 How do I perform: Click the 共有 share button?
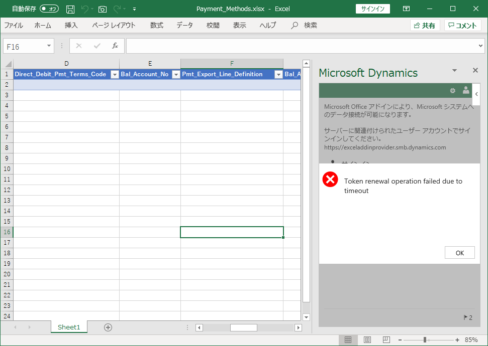[425, 26]
